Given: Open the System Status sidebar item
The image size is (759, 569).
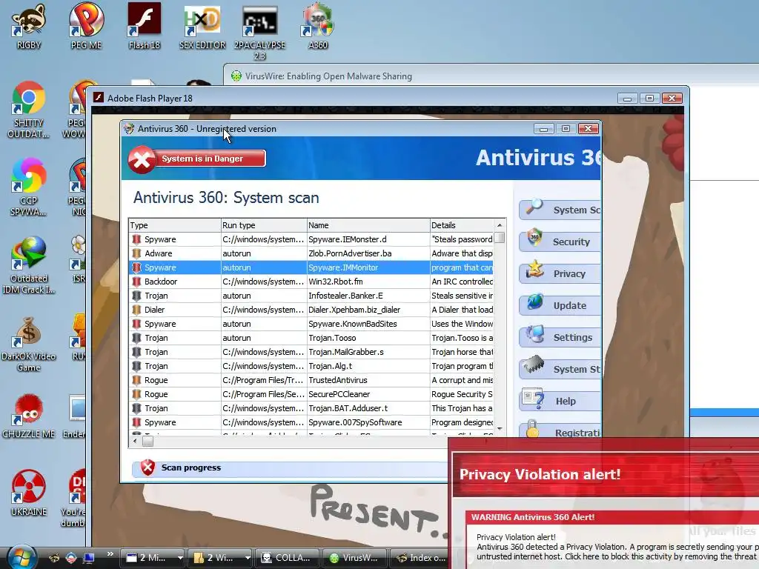Looking at the screenshot, I should (x=560, y=370).
